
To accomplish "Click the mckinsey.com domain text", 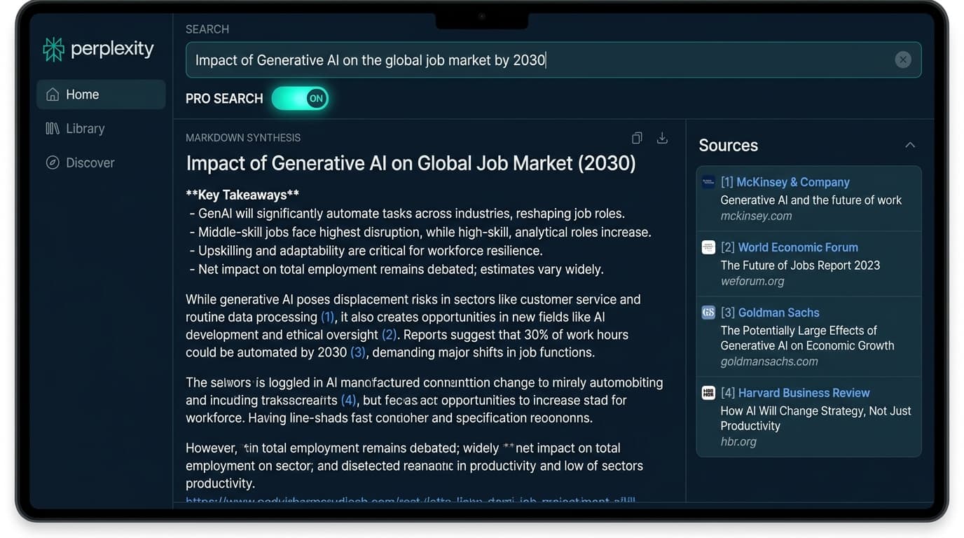I will click(x=756, y=216).
